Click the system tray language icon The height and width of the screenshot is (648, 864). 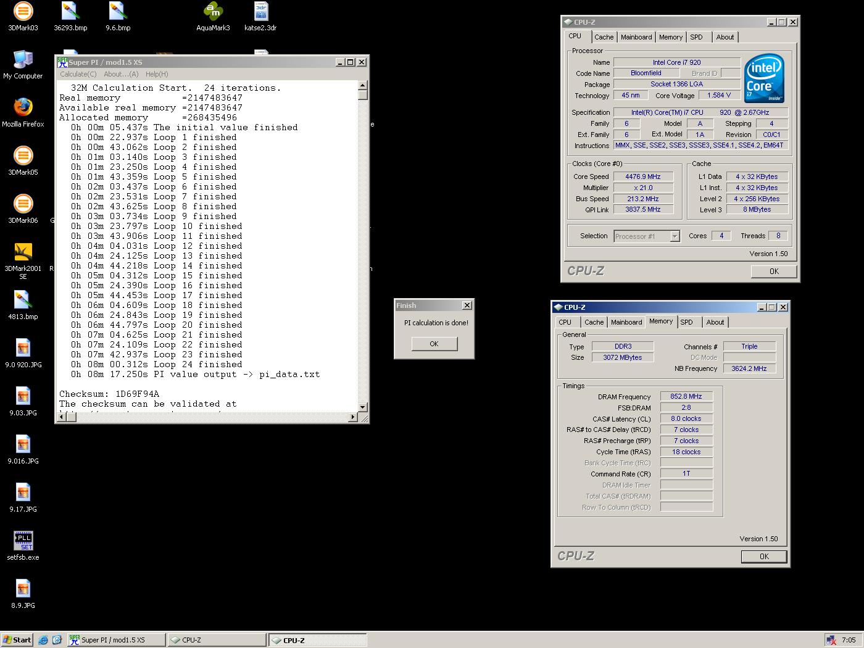831,640
